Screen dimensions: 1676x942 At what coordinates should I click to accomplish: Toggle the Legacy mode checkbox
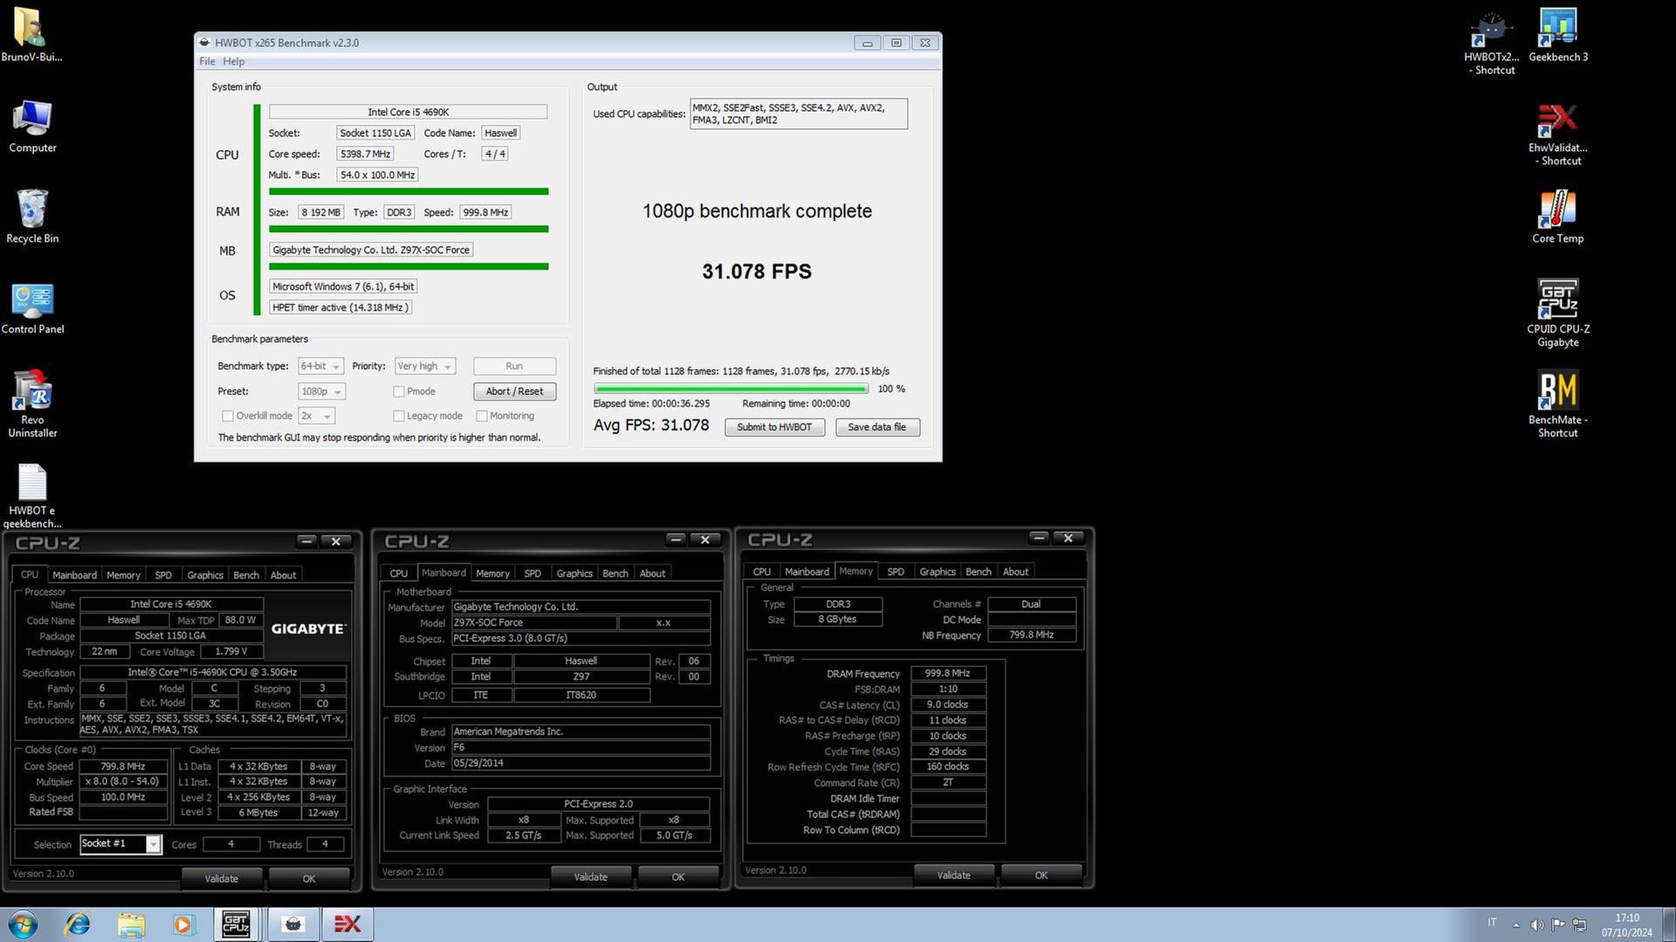pos(399,416)
